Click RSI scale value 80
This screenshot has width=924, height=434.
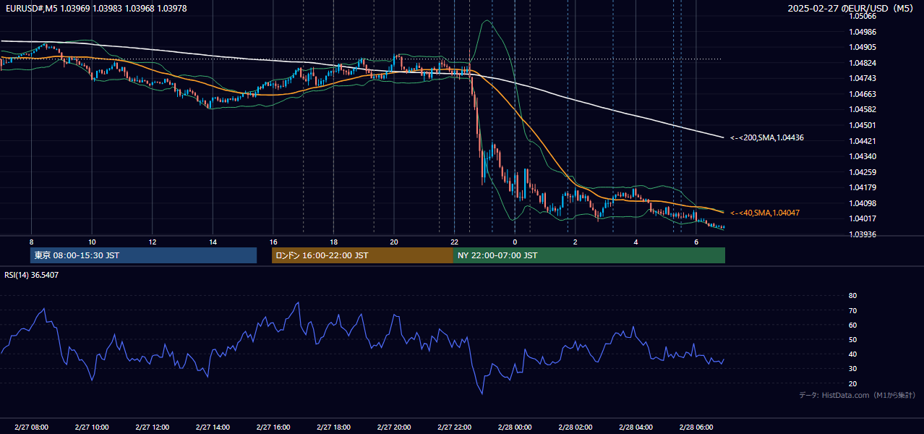(x=852, y=296)
